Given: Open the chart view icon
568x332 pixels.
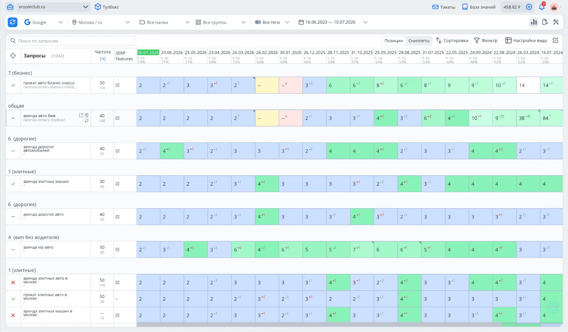Looking at the screenshot, I should point(534,22).
